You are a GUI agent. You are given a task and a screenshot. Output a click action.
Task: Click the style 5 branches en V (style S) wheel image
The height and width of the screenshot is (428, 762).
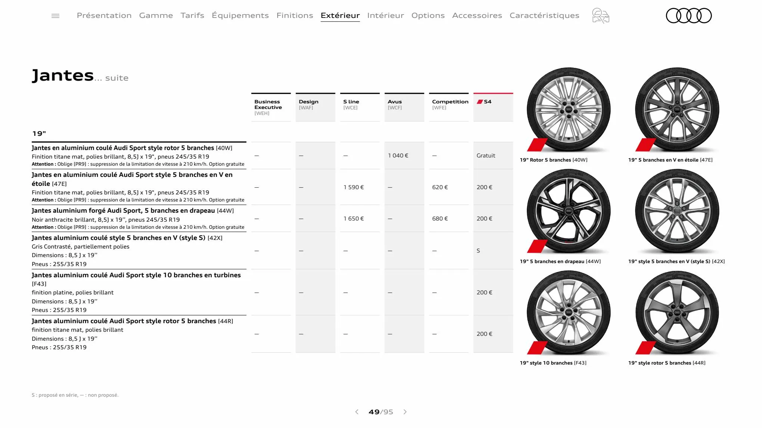coord(677,211)
